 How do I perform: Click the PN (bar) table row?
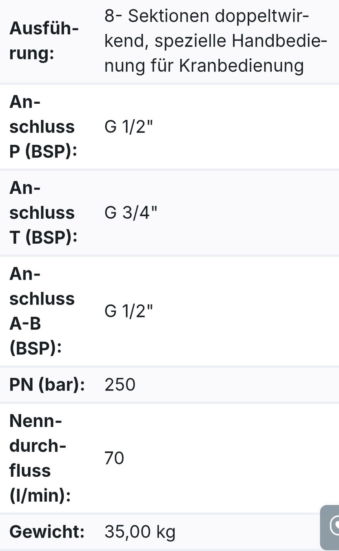169,384
